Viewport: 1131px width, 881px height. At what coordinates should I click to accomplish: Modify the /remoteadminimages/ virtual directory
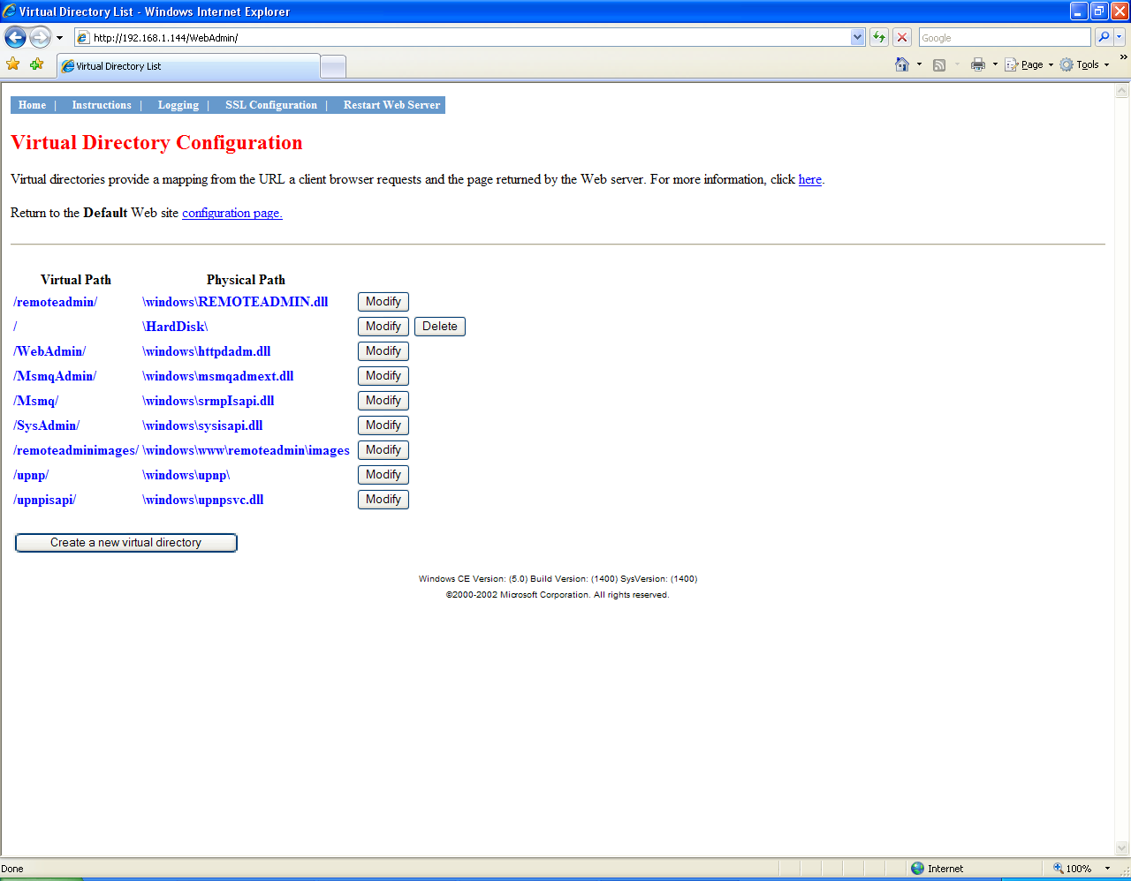coord(383,450)
